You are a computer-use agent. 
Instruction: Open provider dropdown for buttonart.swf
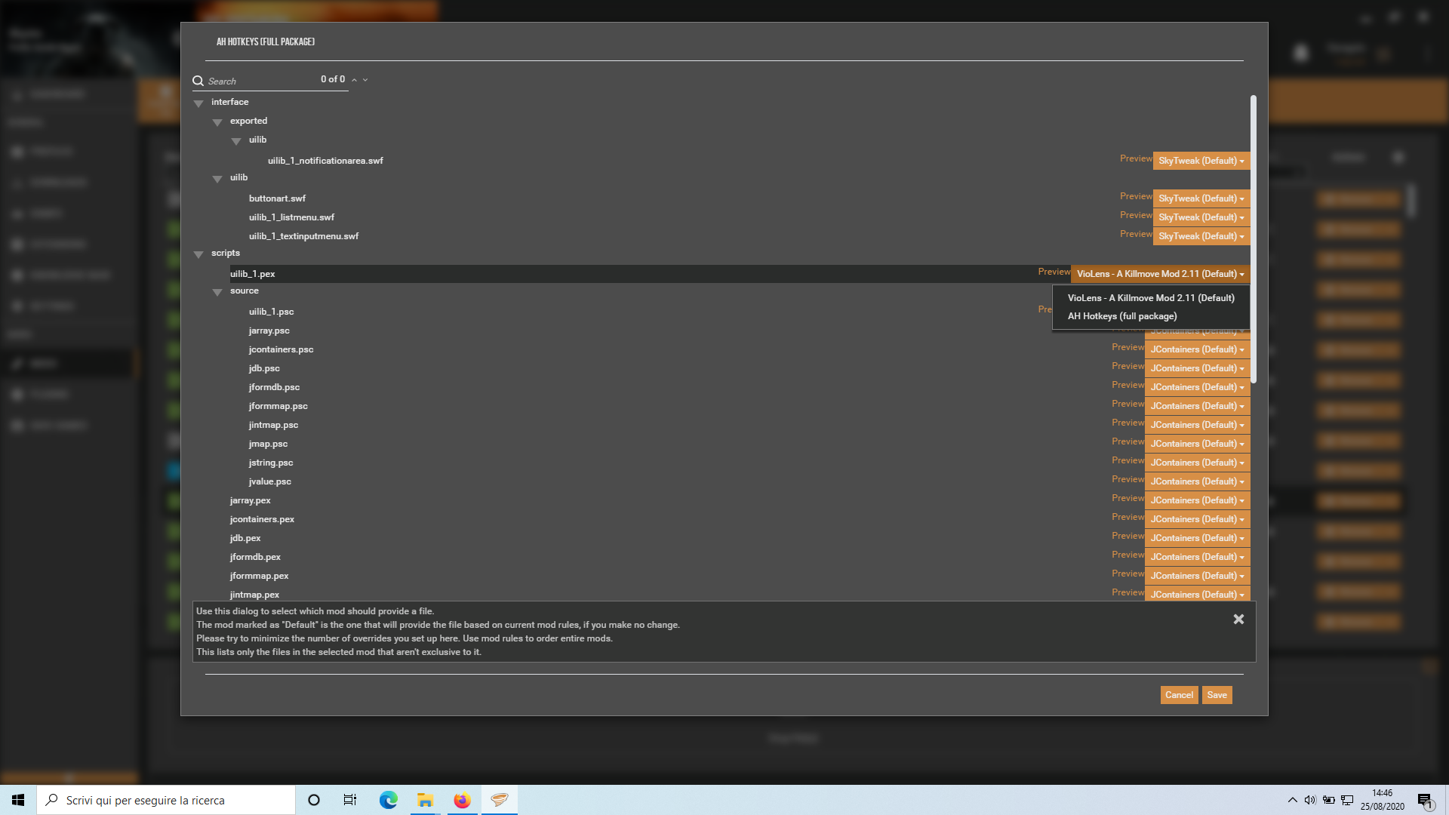click(x=1201, y=198)
